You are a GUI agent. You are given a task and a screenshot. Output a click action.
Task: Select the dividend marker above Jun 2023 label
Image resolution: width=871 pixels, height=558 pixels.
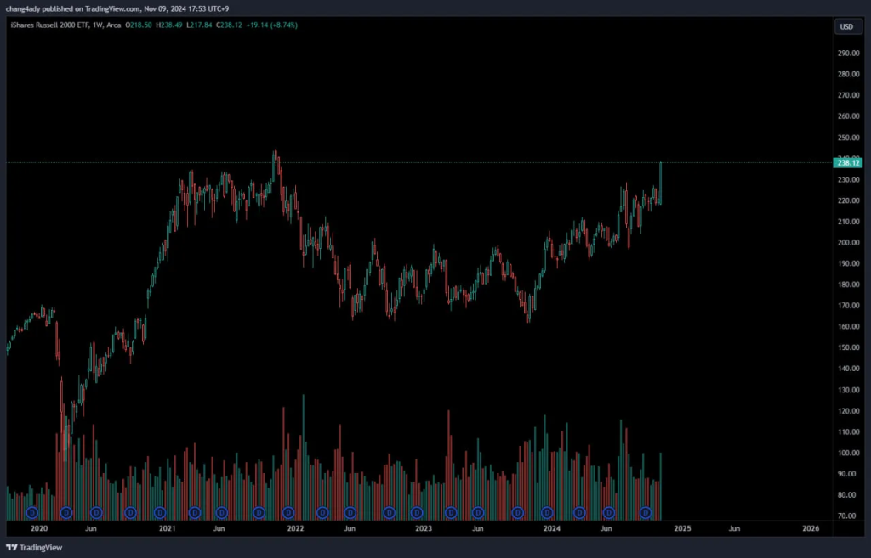click(478, 513)
